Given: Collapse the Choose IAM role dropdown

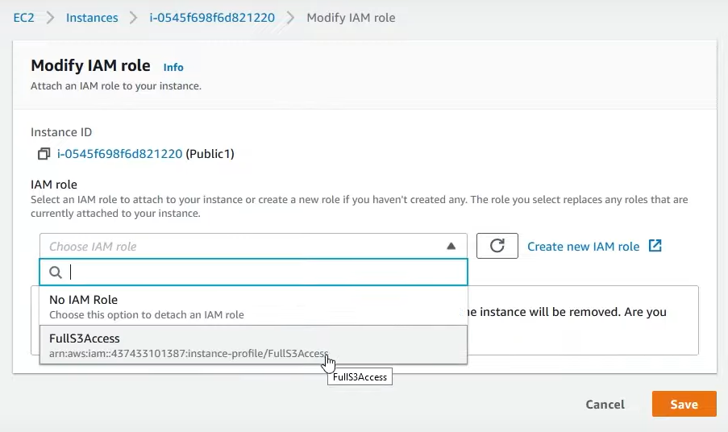Looking at the screenshot, I should [x=253, y=246].
